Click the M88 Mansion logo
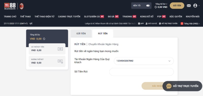Viewport: 203px width, 96px height. coord(10,6)
